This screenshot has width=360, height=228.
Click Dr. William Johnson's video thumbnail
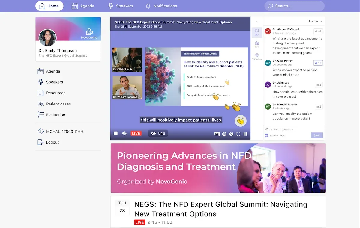click(x=127, y=87)
